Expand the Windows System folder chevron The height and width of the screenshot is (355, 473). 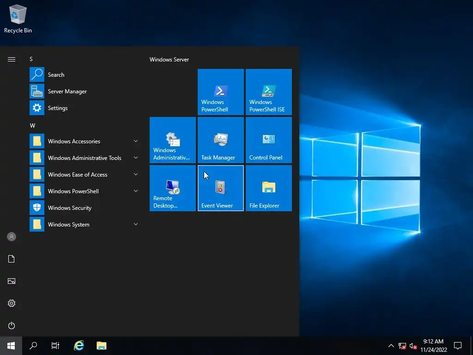136,224
